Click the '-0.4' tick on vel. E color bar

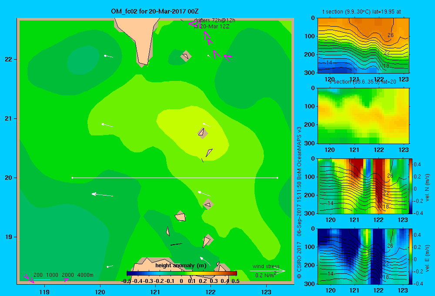click(418, 283)
